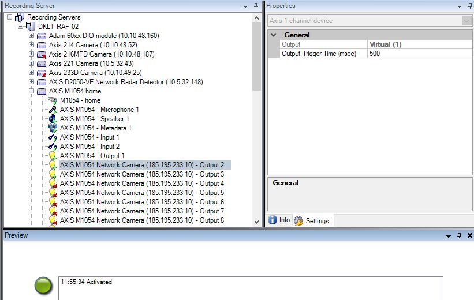
Task: Click the AXIS M1054 Input 1 icon
Action: pyautogui.click(x=53, y=137)
